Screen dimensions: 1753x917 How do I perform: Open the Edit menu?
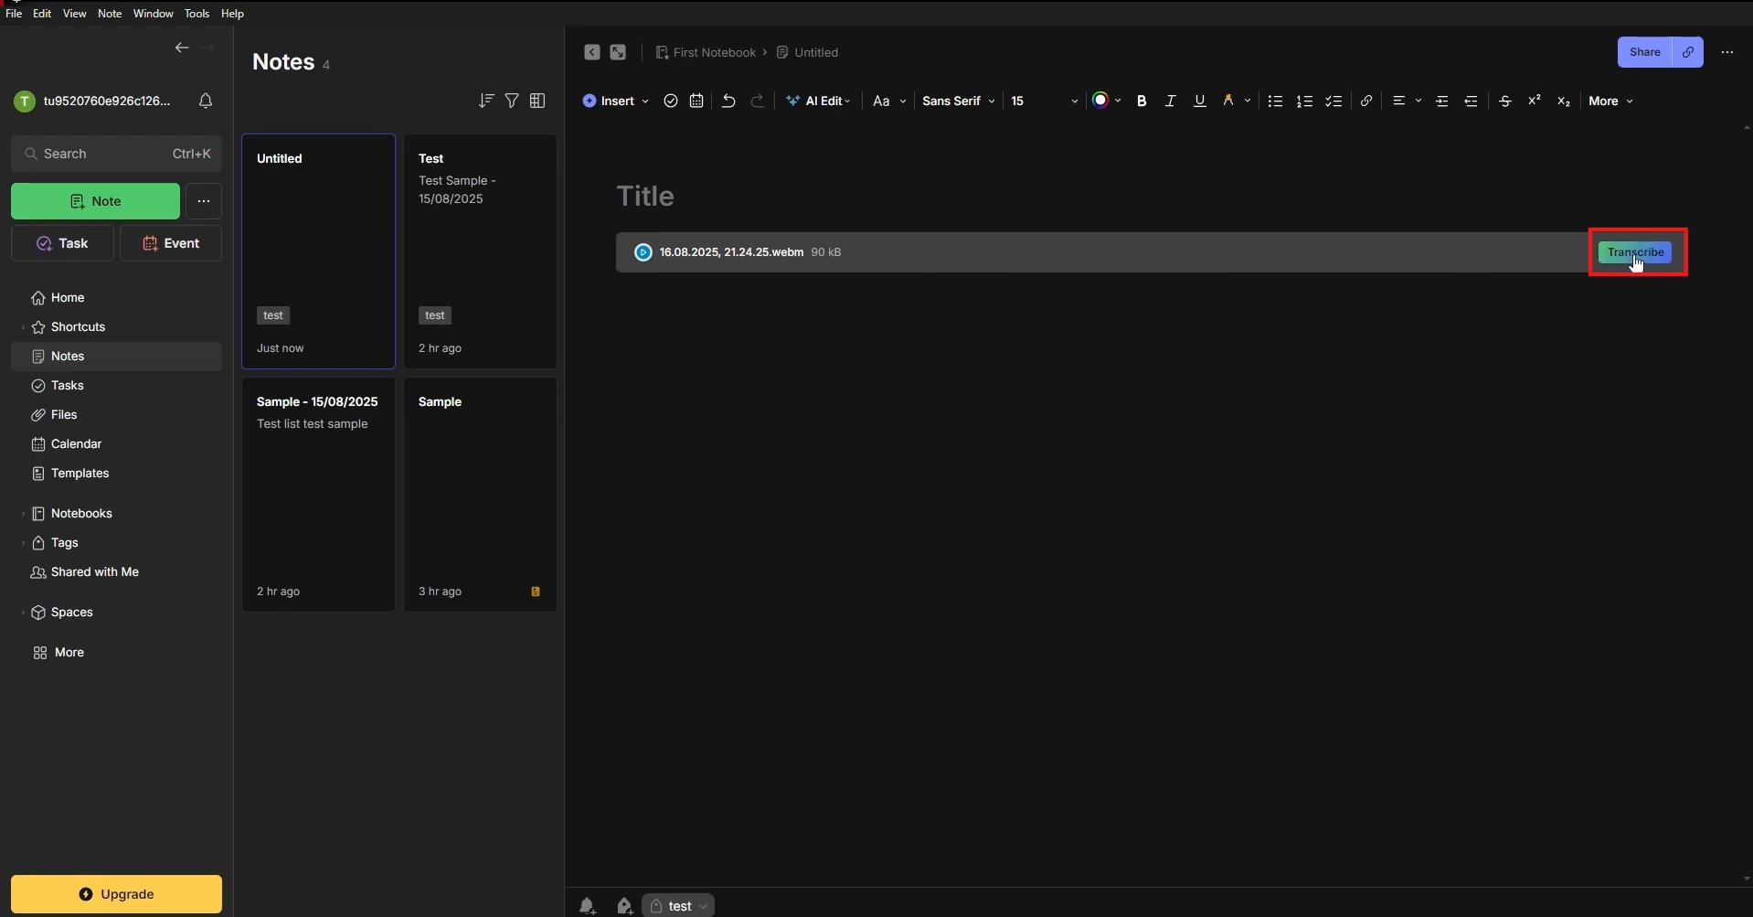[42, 14]
